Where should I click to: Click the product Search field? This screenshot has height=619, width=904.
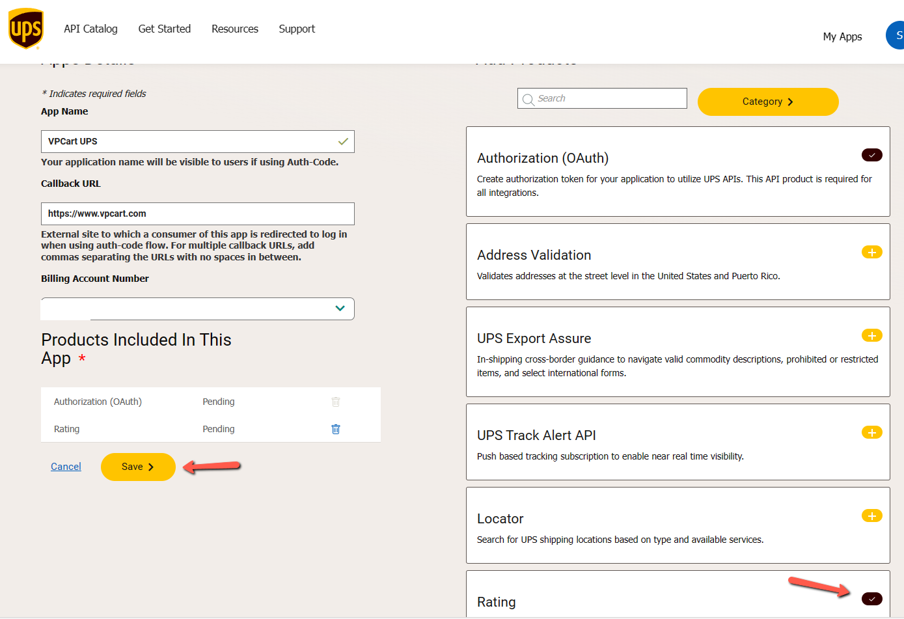click(x=602, y=98)
